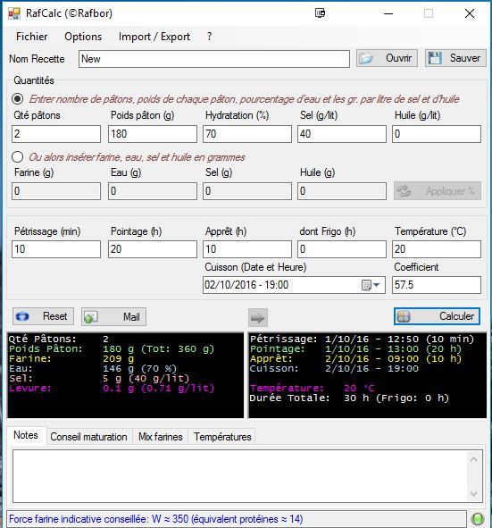Click the Pointage (h) field
The width and height of the screenshot is (492, 528).
click(153, 249)
